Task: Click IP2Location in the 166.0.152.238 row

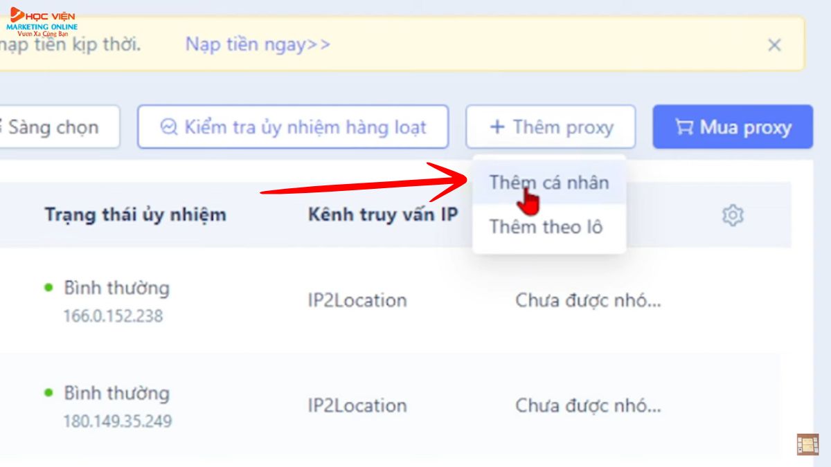Action: [x=357, y=300]
